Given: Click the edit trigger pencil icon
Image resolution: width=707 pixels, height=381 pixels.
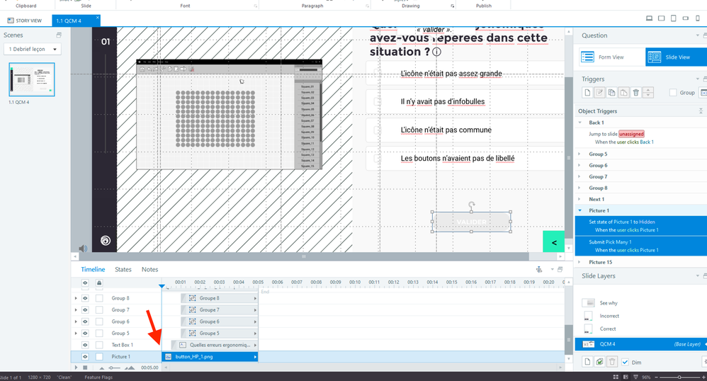Looking at the screenshot, I should pyautogui.click(x=599, y=93).
